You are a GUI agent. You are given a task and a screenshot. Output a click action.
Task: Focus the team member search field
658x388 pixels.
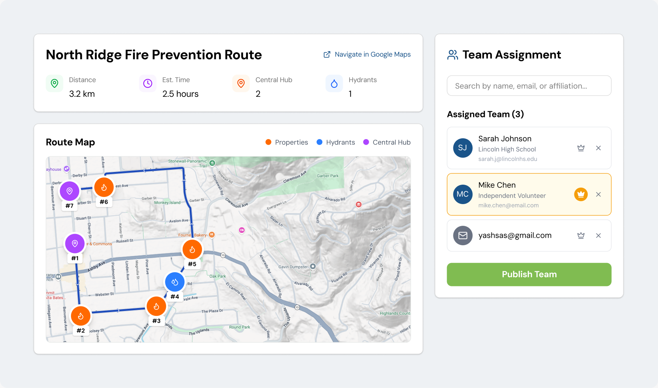529,86
